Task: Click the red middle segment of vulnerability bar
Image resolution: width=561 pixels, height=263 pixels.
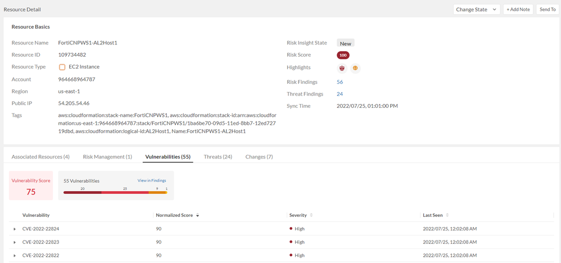Action: [x=125, y=193]
